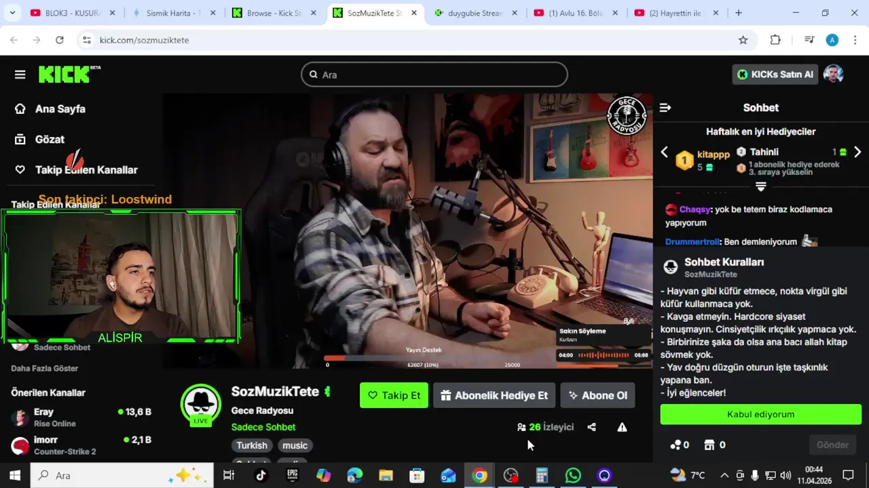Open WhatsApp from the taskbar

pyautogui.click(x=573, y=475)
